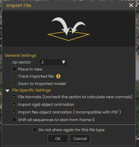This screenshot has height=147, width=139.
Task: Click the import arrows illustration
Action: [69, 29]
